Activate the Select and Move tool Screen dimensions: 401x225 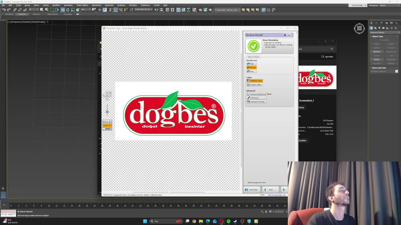[63, 10]
